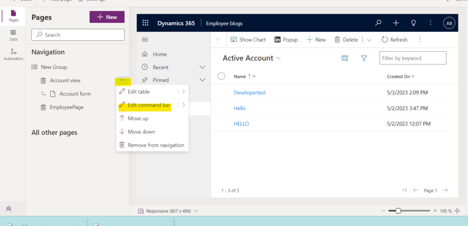
Task: Click the back arrow in command bar
Action: point(218,40)
